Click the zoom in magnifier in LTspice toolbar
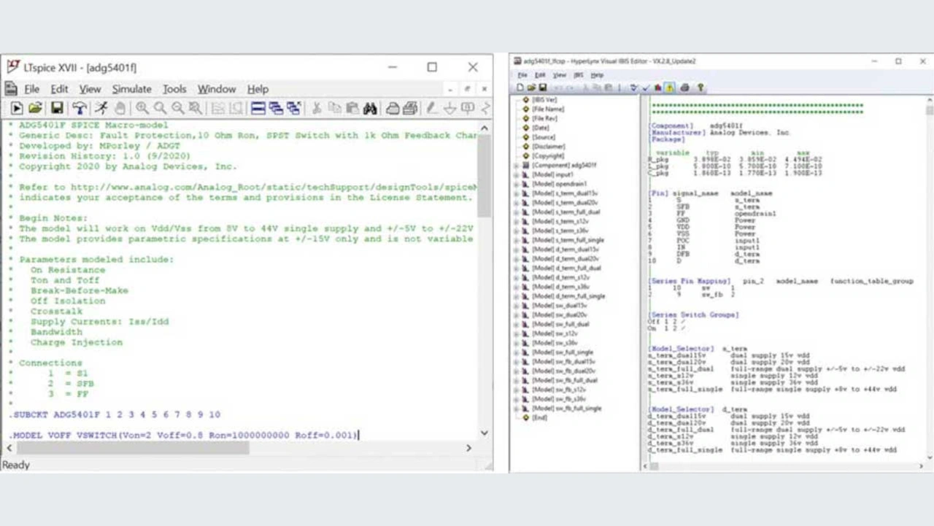 click(142, 108)
